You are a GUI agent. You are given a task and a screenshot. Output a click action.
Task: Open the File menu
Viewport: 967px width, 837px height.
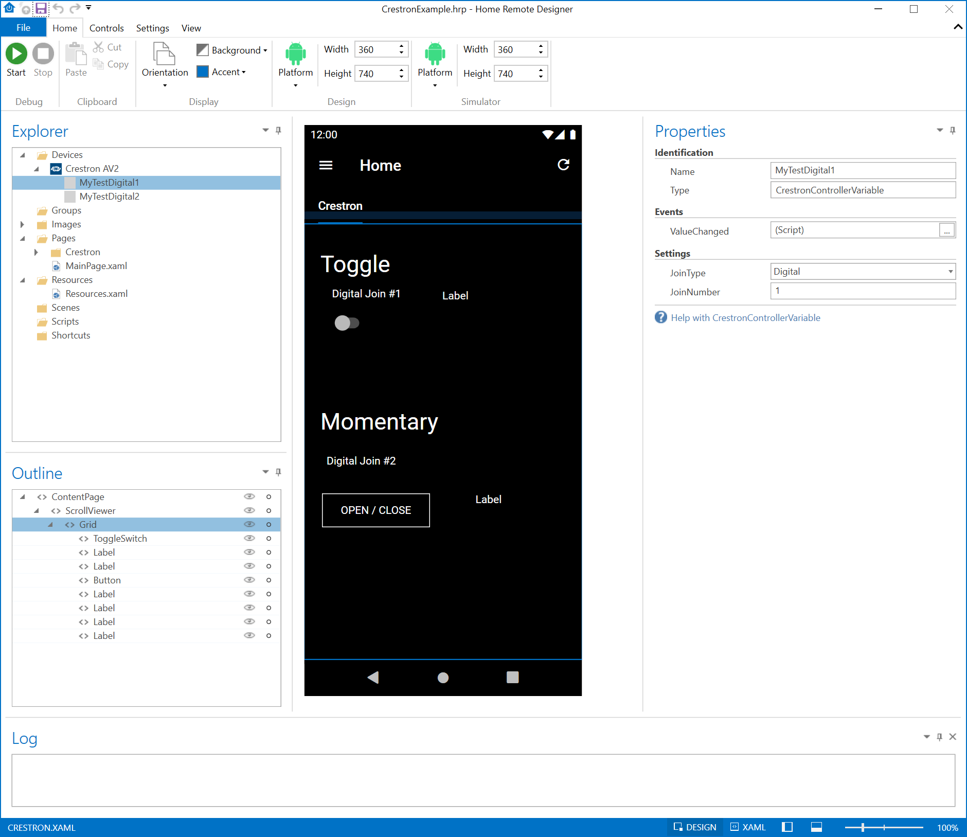[x=23, y=28]
